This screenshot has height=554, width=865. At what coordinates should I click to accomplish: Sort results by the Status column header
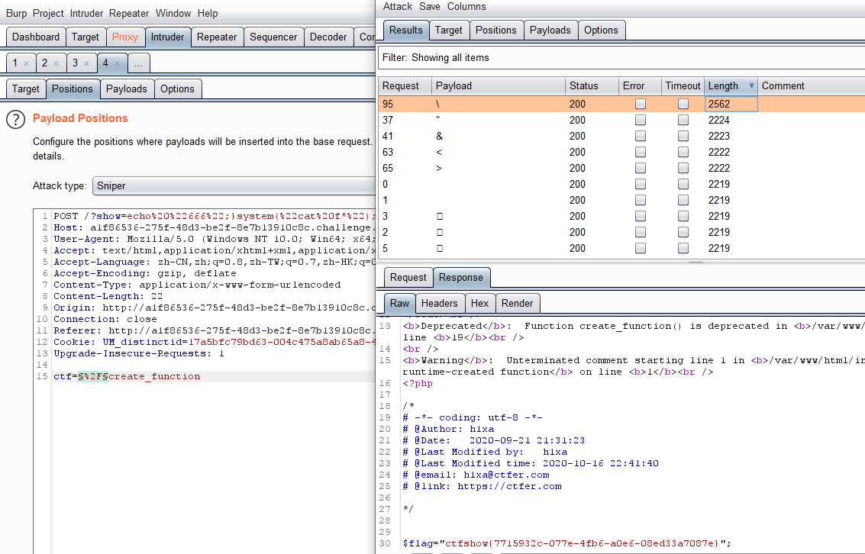(592, 86)
